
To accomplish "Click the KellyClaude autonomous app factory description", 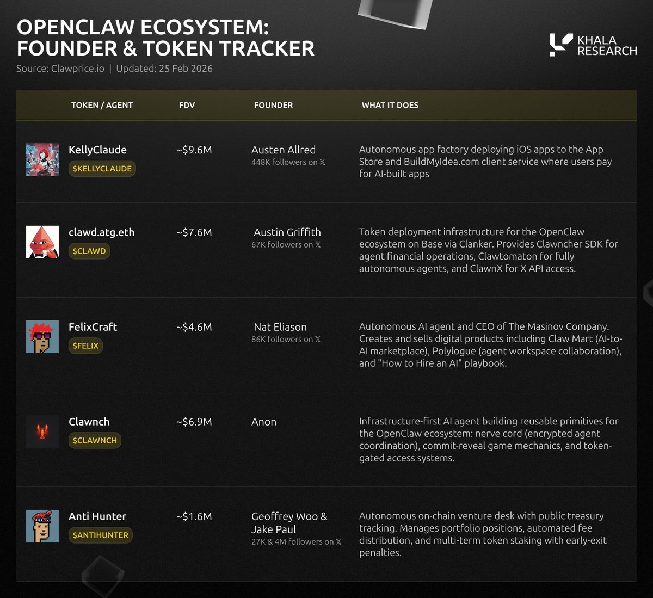I will click(x=485, y=162).
